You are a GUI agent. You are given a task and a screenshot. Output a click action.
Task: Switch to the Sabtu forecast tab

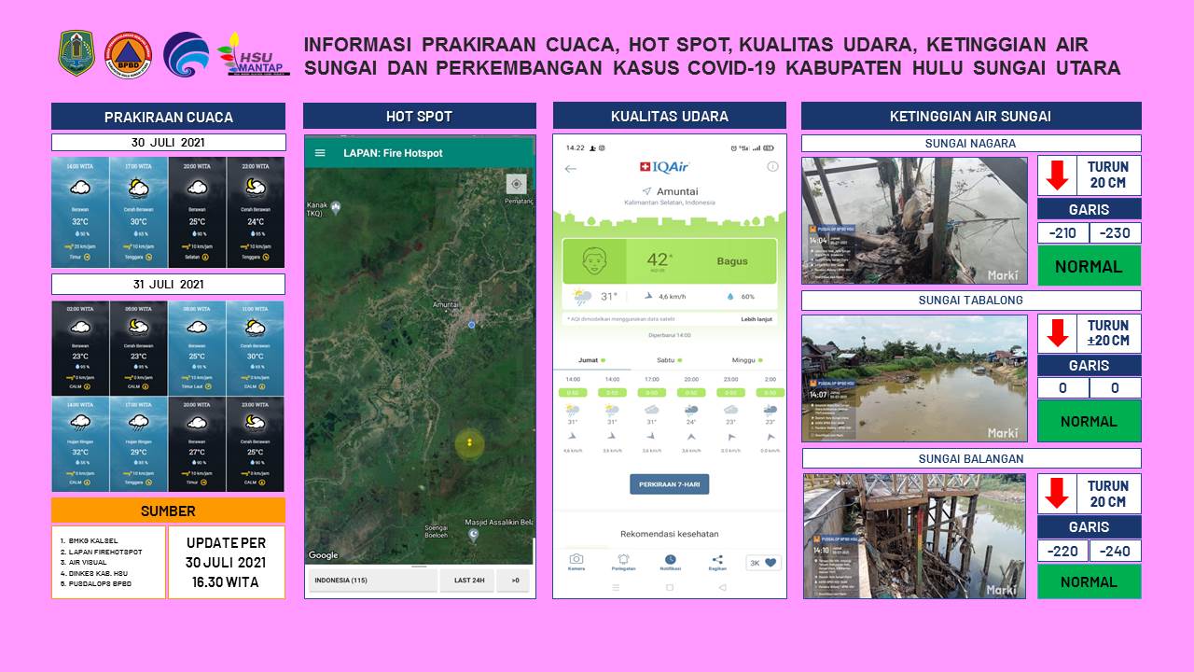(x=669, y=359)
